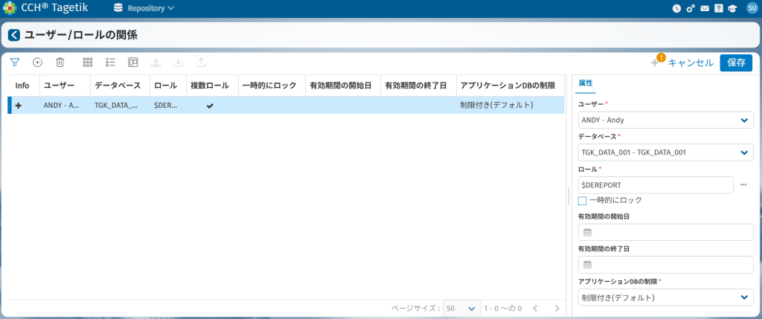
Task: Add a new user/role record with plus icon
Action: (x=37, y=63)
